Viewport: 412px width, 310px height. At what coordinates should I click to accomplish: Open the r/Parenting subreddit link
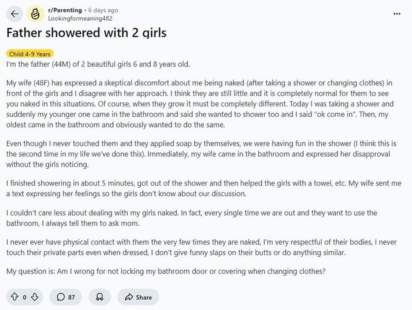coord(65,10)
